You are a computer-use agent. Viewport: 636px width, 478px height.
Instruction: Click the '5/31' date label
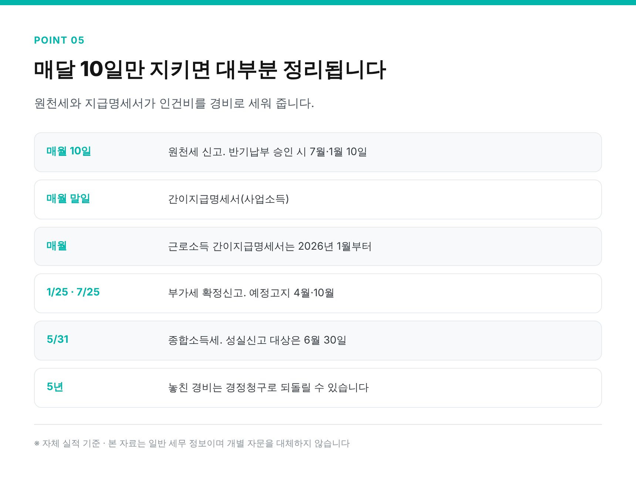click(58, 339)
